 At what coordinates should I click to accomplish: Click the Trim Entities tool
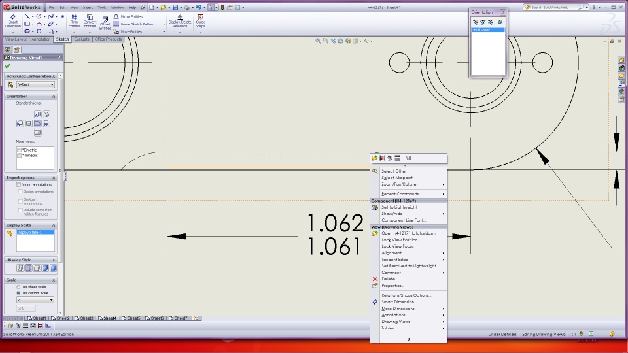(74, 22)
